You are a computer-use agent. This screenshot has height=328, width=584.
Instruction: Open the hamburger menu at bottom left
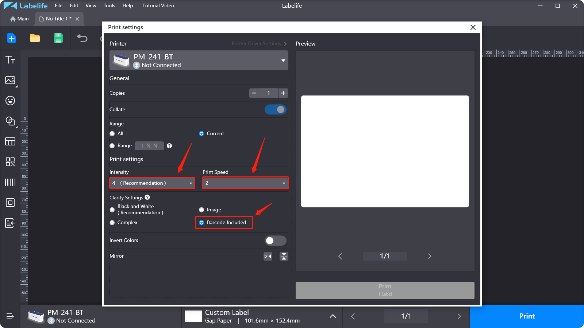coord(10,316)
